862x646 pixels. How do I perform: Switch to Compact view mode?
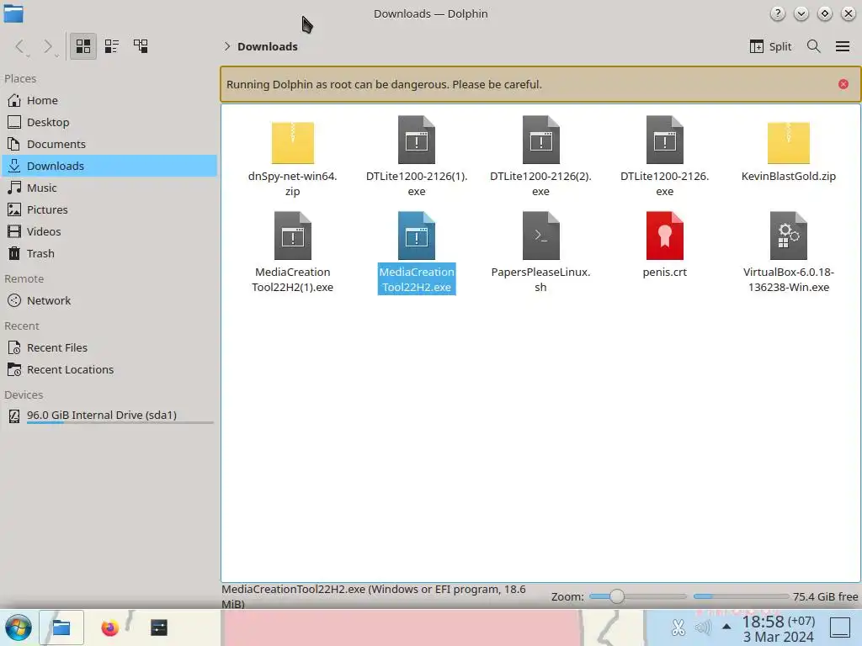coord(112,46)
